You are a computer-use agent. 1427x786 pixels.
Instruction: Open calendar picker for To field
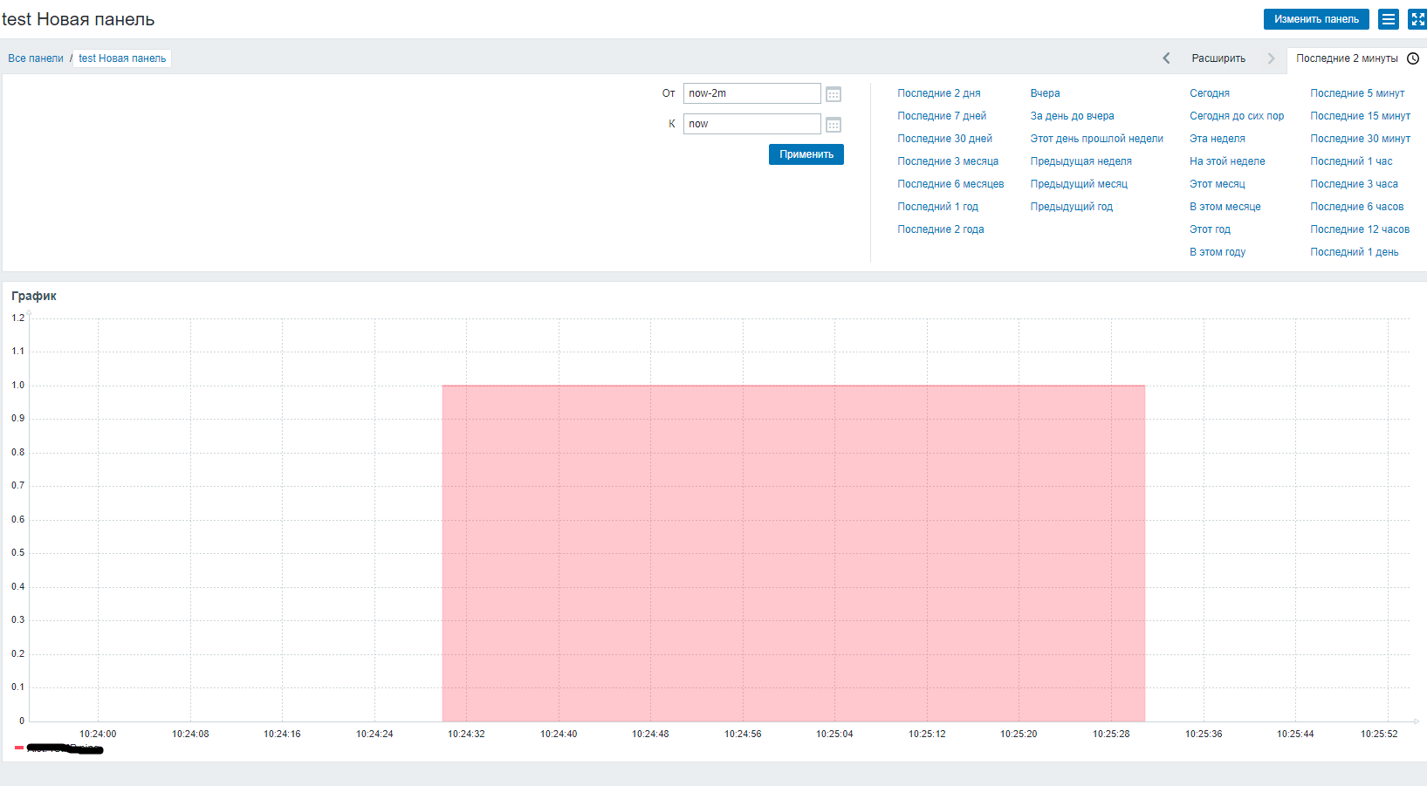(x=834, y=125)
